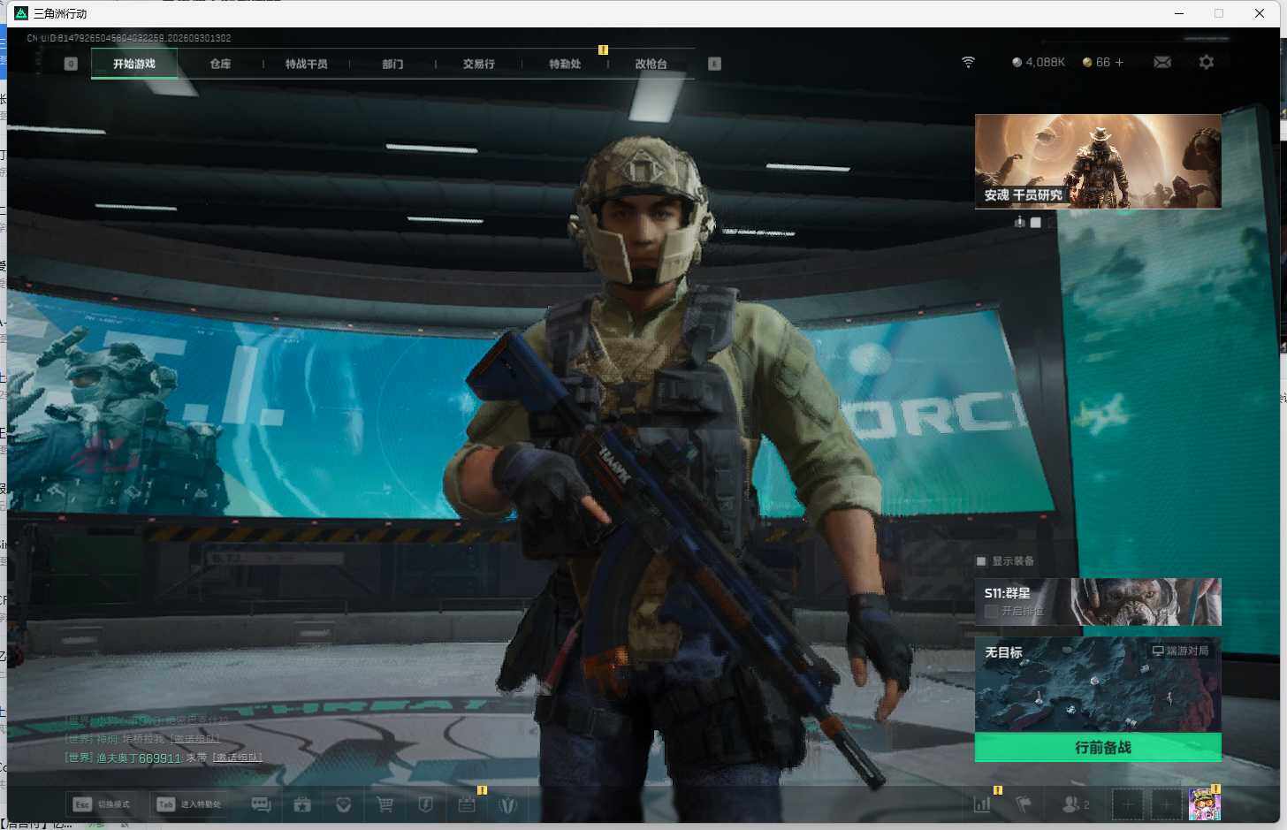
Task: Open the shopping cart store icon
Action: tap(385, 804)
